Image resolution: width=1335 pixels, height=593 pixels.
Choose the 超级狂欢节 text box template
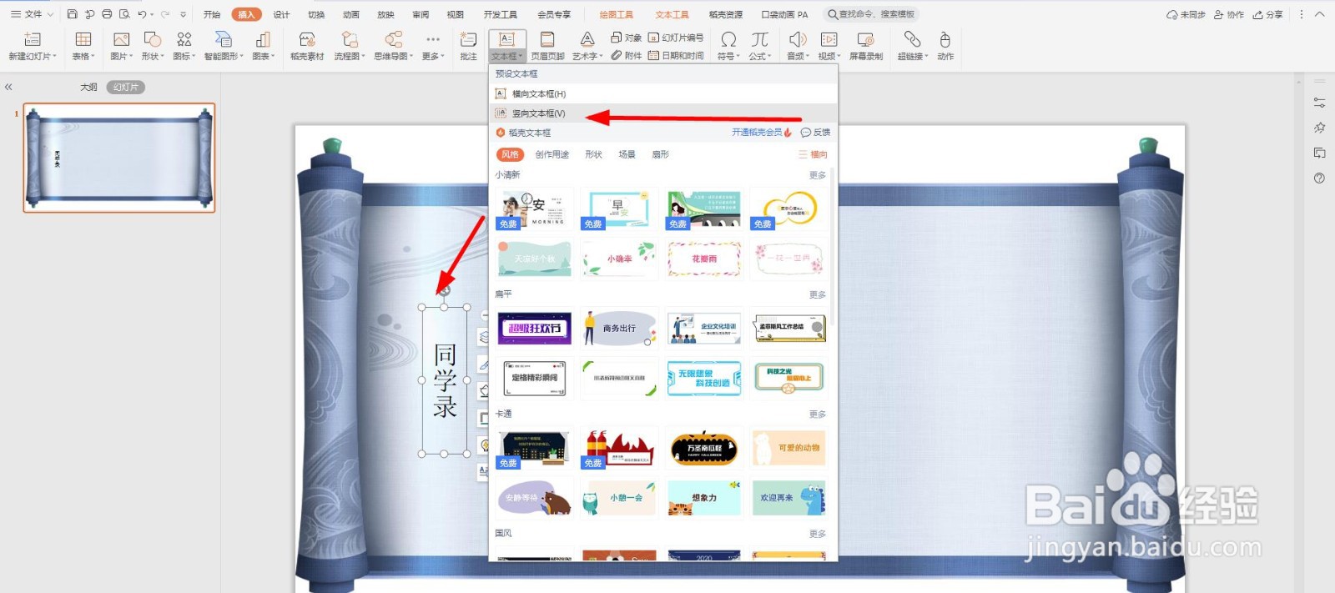[535, 329]
